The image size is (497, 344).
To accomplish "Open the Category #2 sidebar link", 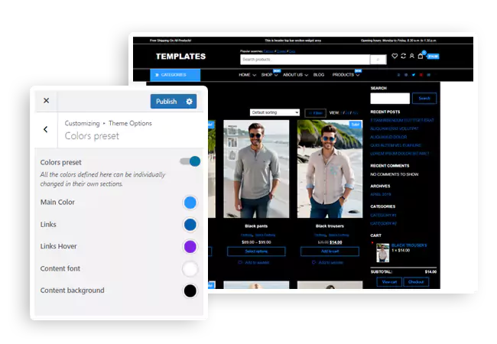I will click(383, 224).
